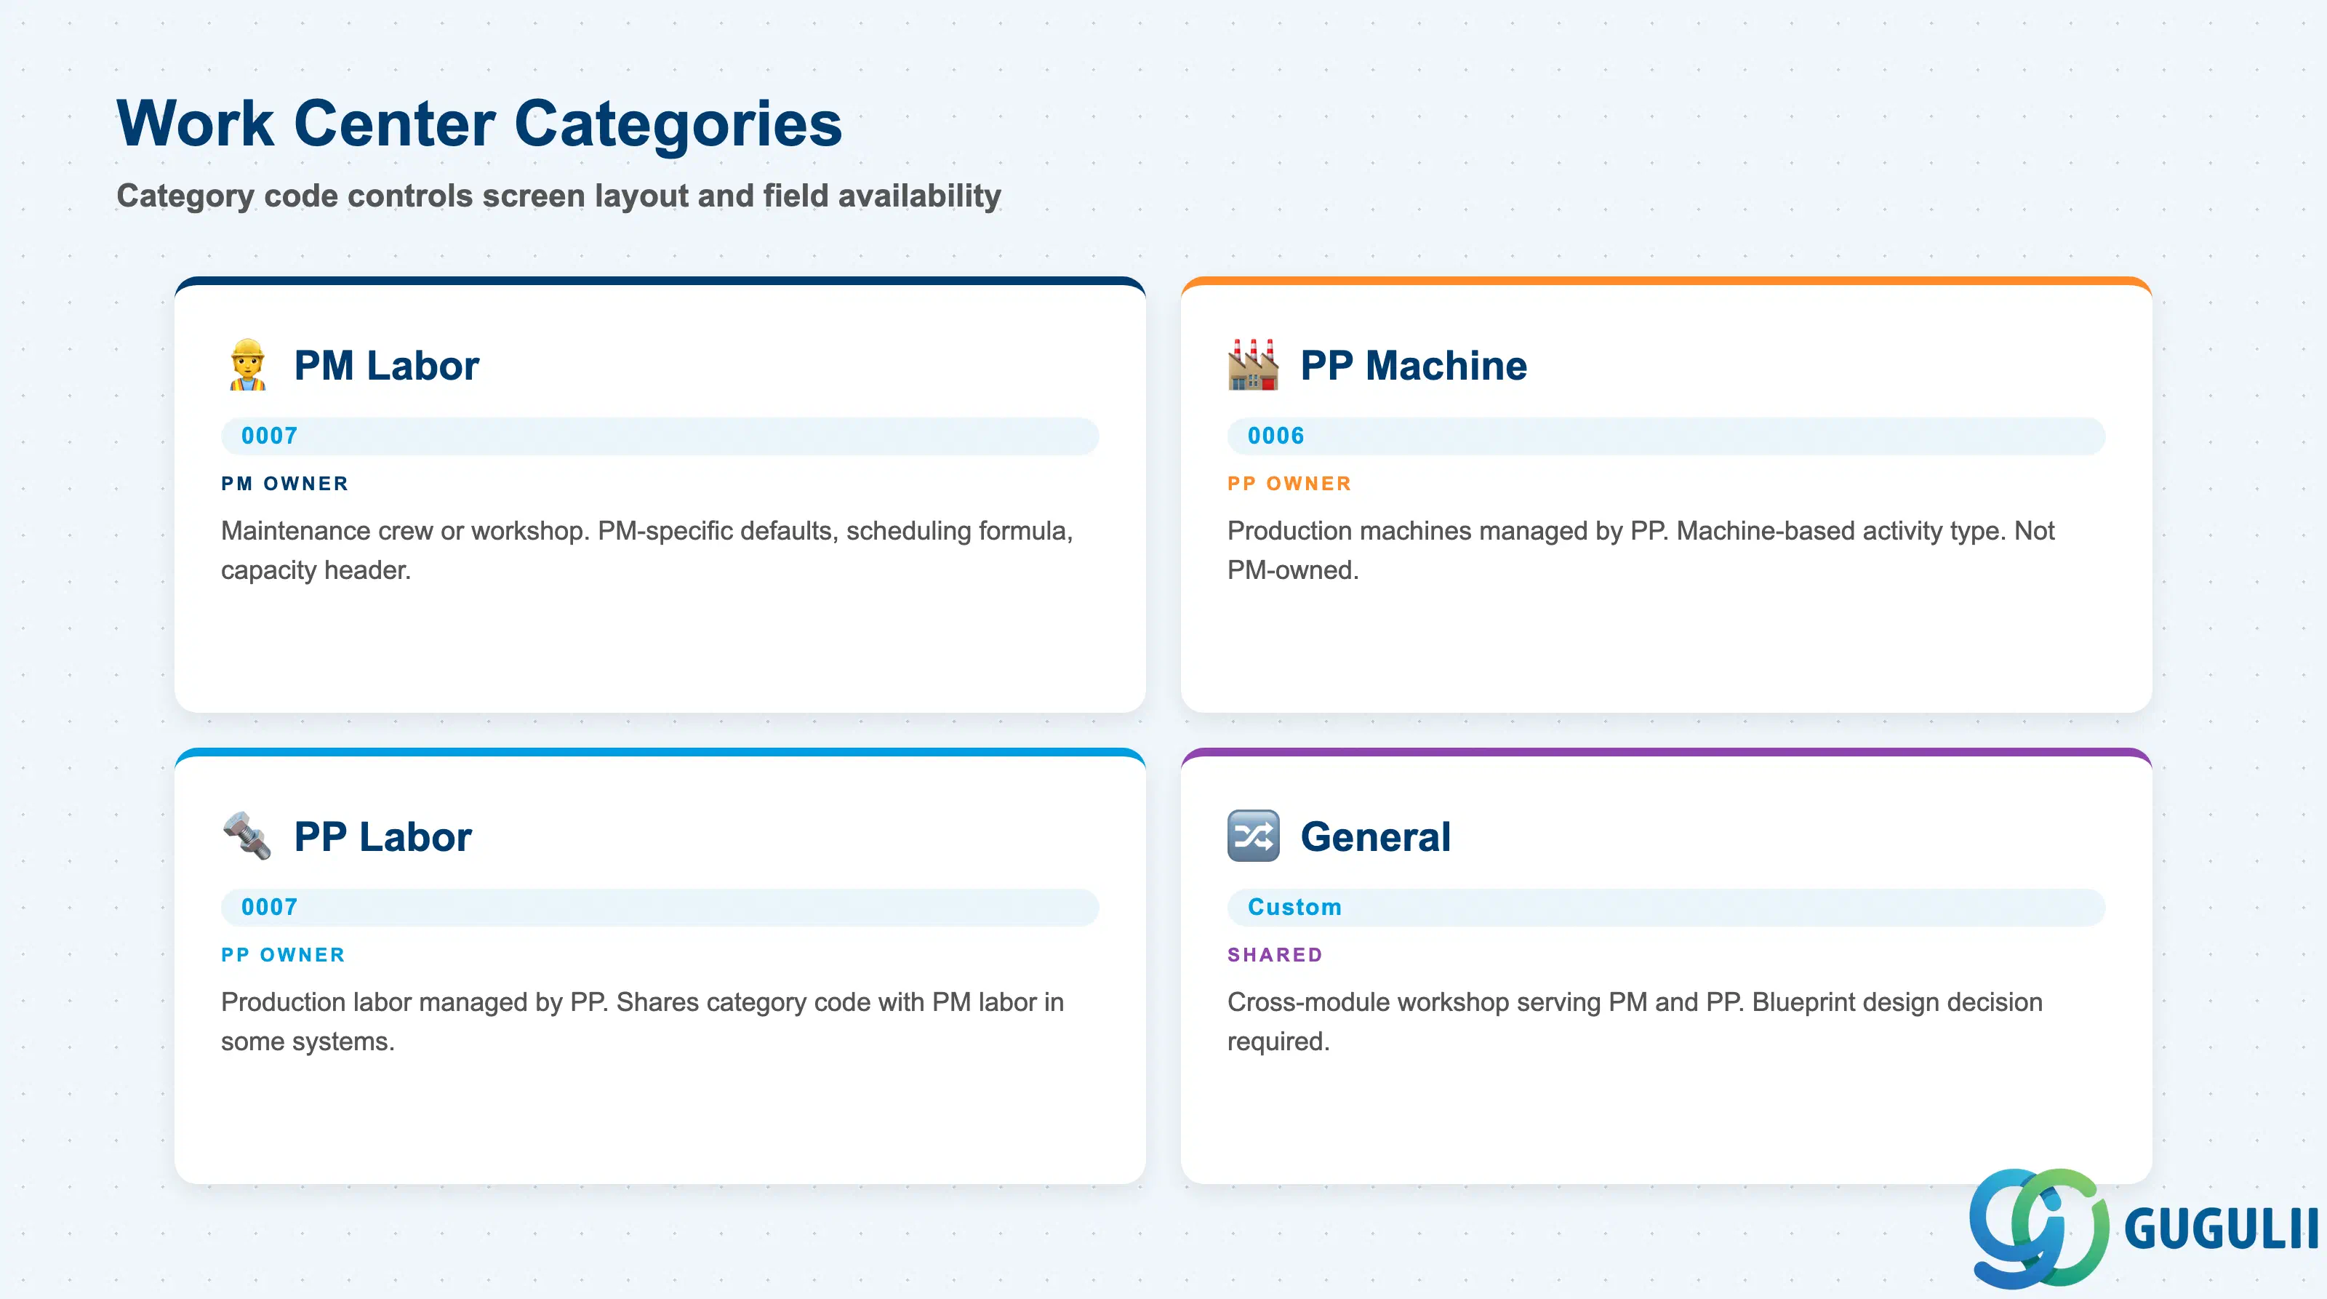Screen dimensions: 2327x1299
Task: Click the factory icon beside PP Machine
Action: [1253, 365]
